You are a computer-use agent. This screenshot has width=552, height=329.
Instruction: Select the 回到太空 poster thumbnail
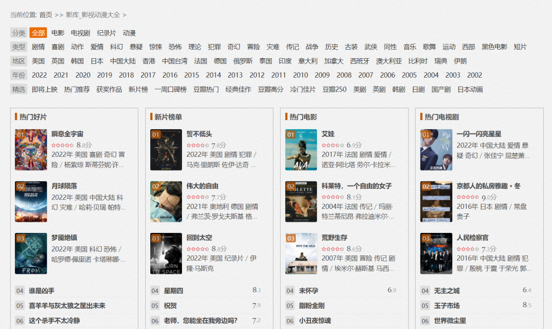pyautogui.click(x=166, y=253)
